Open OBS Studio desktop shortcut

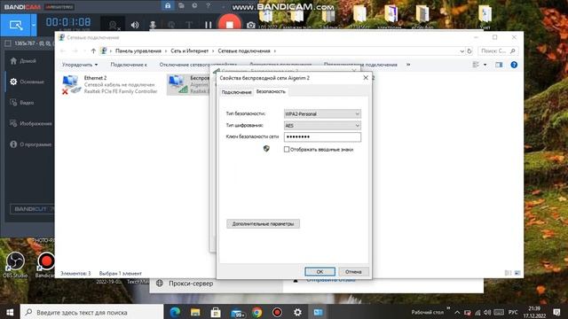click(x=15, y=264)
